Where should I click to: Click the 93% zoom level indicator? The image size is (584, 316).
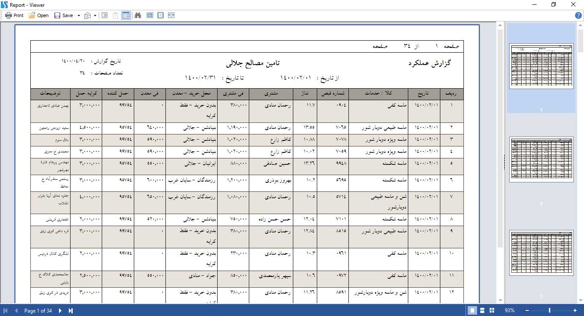[510, 310]
